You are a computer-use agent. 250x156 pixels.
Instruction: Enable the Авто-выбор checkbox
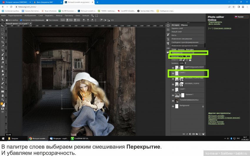click(7, 20)
